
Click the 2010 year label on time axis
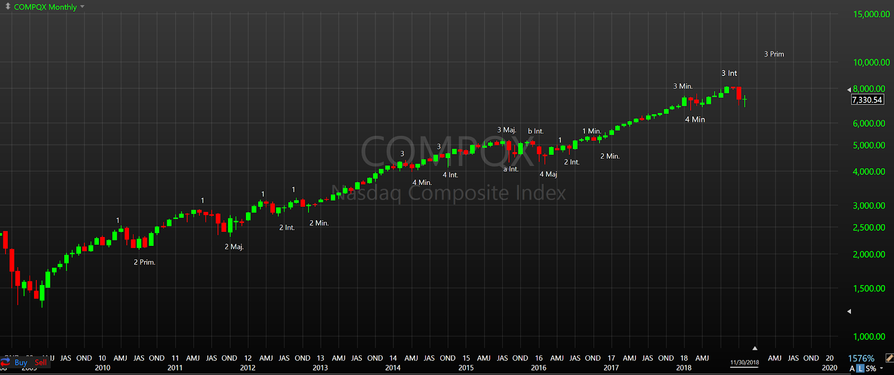[x=102, y=368]
